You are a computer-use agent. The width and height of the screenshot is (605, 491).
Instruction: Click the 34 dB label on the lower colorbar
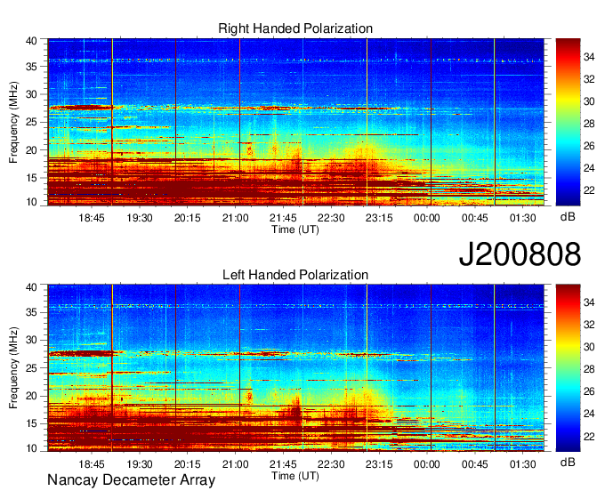589,302
